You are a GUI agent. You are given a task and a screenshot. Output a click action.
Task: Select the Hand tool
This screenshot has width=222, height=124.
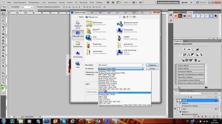[3, 80]
